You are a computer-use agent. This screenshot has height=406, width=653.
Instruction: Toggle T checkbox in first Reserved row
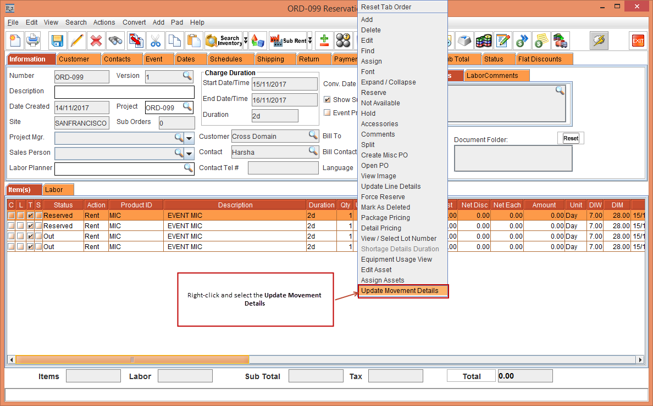(30, 216)
